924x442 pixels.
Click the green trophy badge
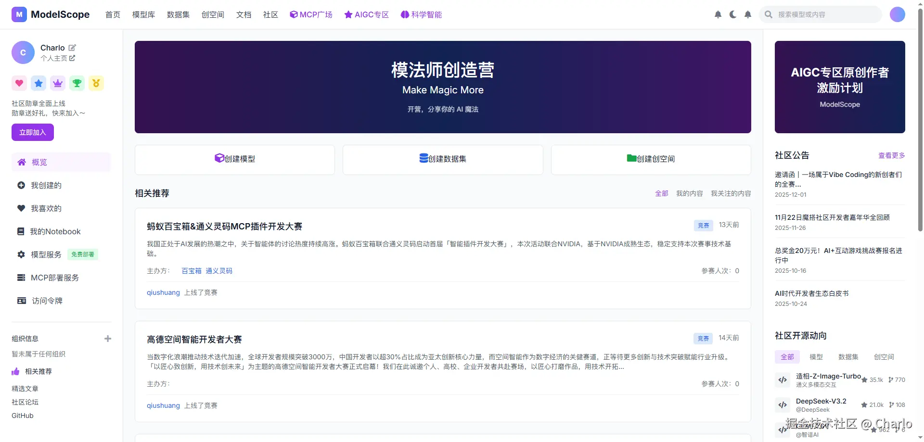tap(77, 83)
